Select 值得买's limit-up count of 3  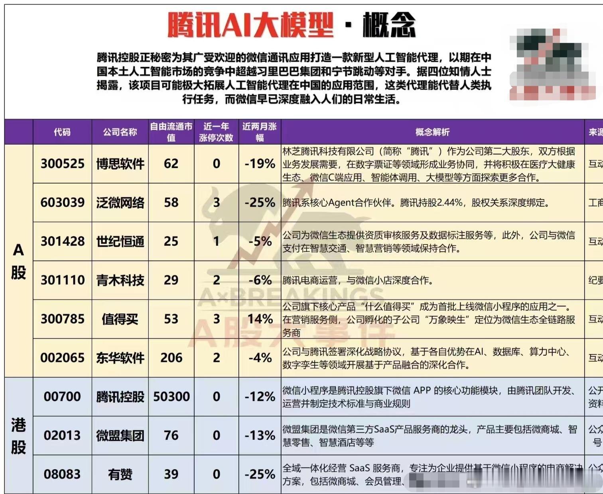tap(216, 319)
